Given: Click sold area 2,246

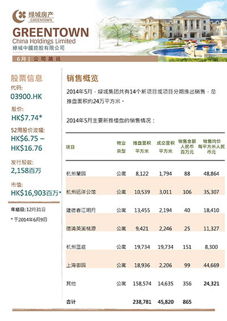Looking at the screenshot, I should (166, 229).
